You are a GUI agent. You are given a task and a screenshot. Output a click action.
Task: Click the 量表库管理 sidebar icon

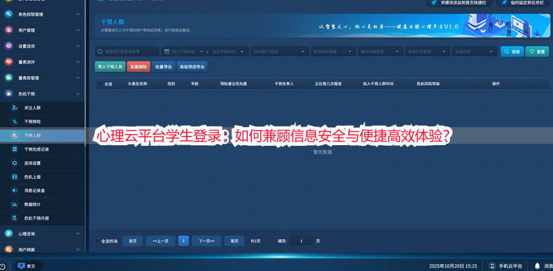[9, 78]
